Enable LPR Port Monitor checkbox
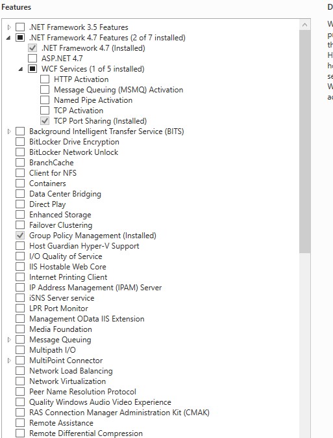Image resolution: width=333 pixels, height=438 pixels. click(x=20, y=308)
